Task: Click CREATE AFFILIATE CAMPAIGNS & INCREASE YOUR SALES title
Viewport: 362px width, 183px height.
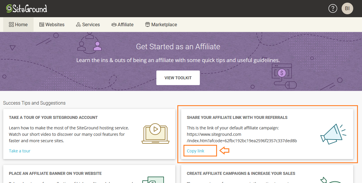Action: pyautogui.click(x=241, y=173)
